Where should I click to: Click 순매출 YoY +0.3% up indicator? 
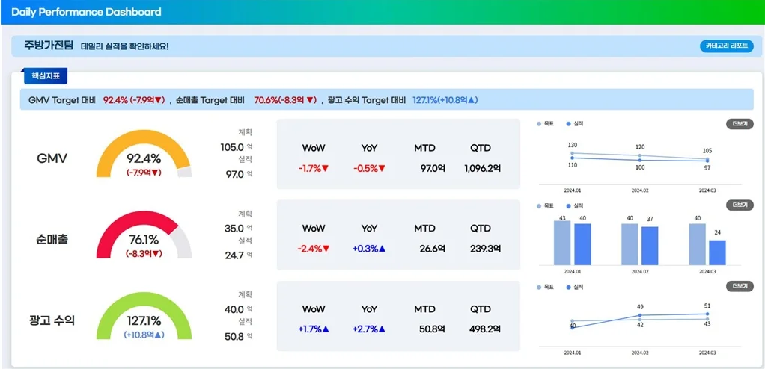point(369,249)
